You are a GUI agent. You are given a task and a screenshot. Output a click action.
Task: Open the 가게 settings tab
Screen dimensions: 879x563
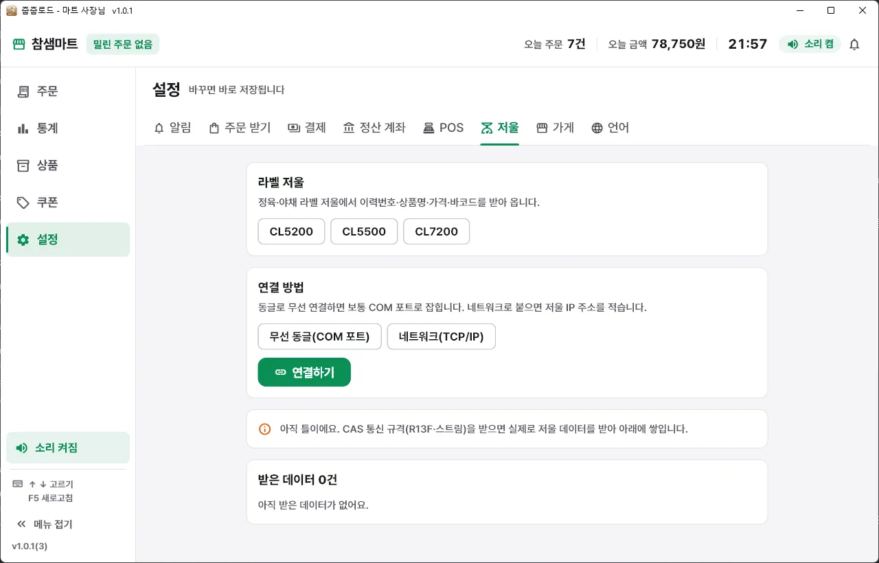pos(555,128)
